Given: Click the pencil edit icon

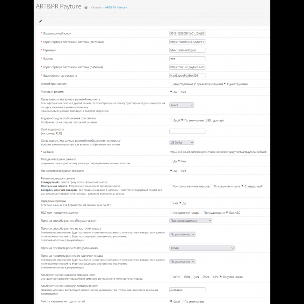Looking at the screenshot, I should (41, 21).
